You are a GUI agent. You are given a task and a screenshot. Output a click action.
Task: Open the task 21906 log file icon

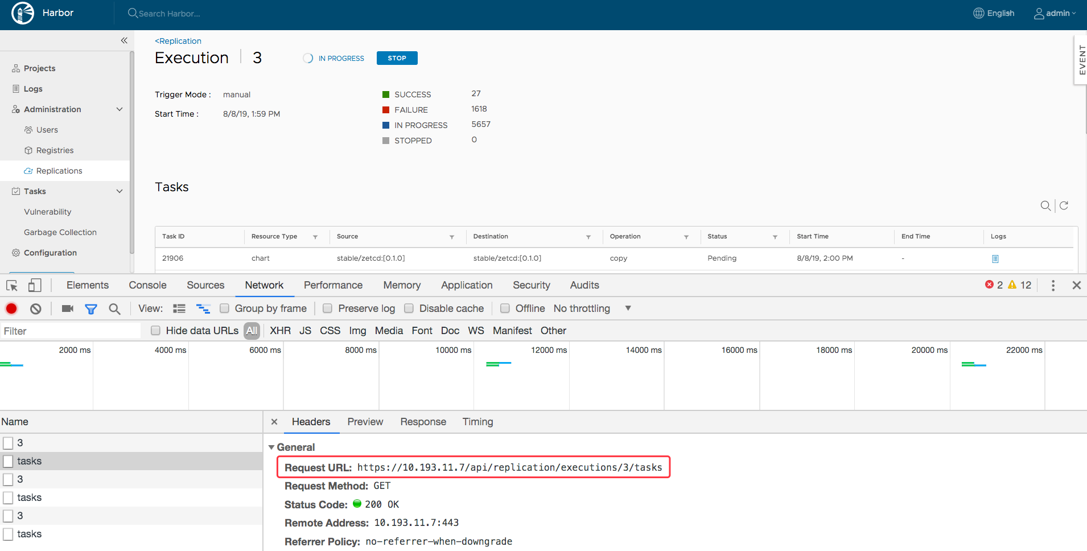995,258
